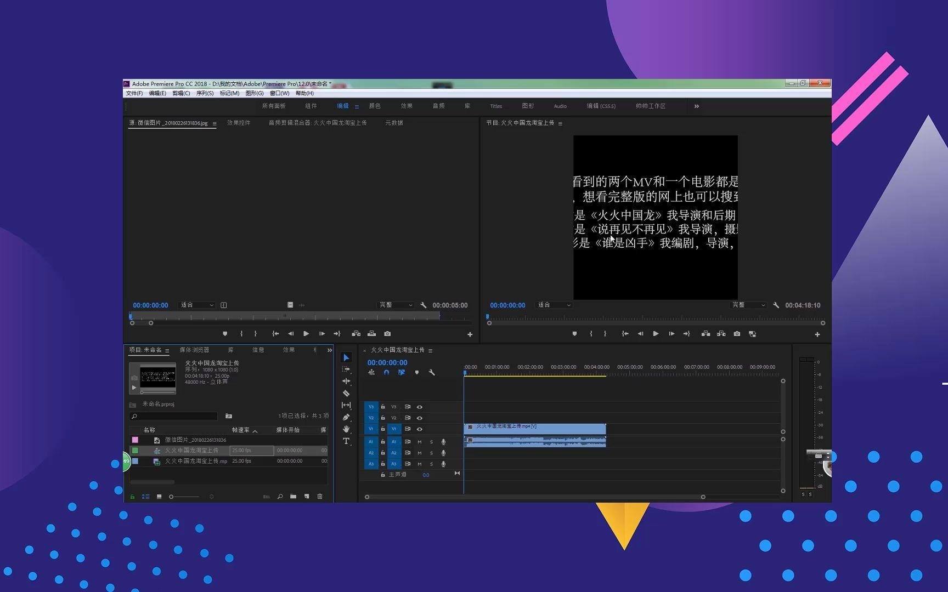This screenshot has width=948, height=592.
Task: Play Program monitor sequence
Action: (x=656, y=334)
